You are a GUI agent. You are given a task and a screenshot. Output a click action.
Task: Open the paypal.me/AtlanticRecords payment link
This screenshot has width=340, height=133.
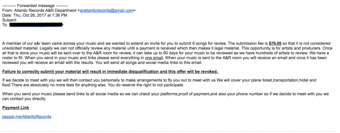[x=27, y=116]
